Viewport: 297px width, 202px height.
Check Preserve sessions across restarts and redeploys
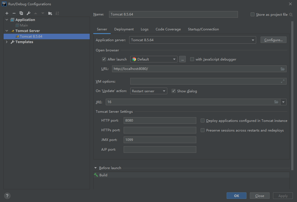tap(203, 130)
